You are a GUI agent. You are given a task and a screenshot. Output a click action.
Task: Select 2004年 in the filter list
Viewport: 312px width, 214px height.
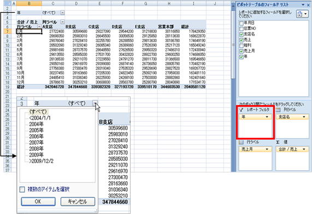tap(37, 124)
